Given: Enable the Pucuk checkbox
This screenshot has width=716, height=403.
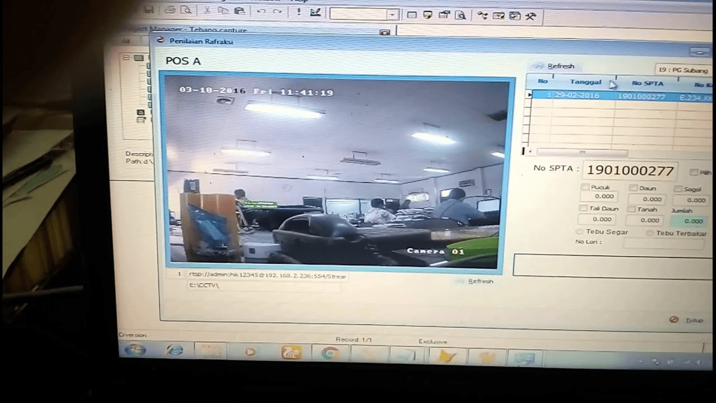Looking at the screenshot, I should pos(585,187).
